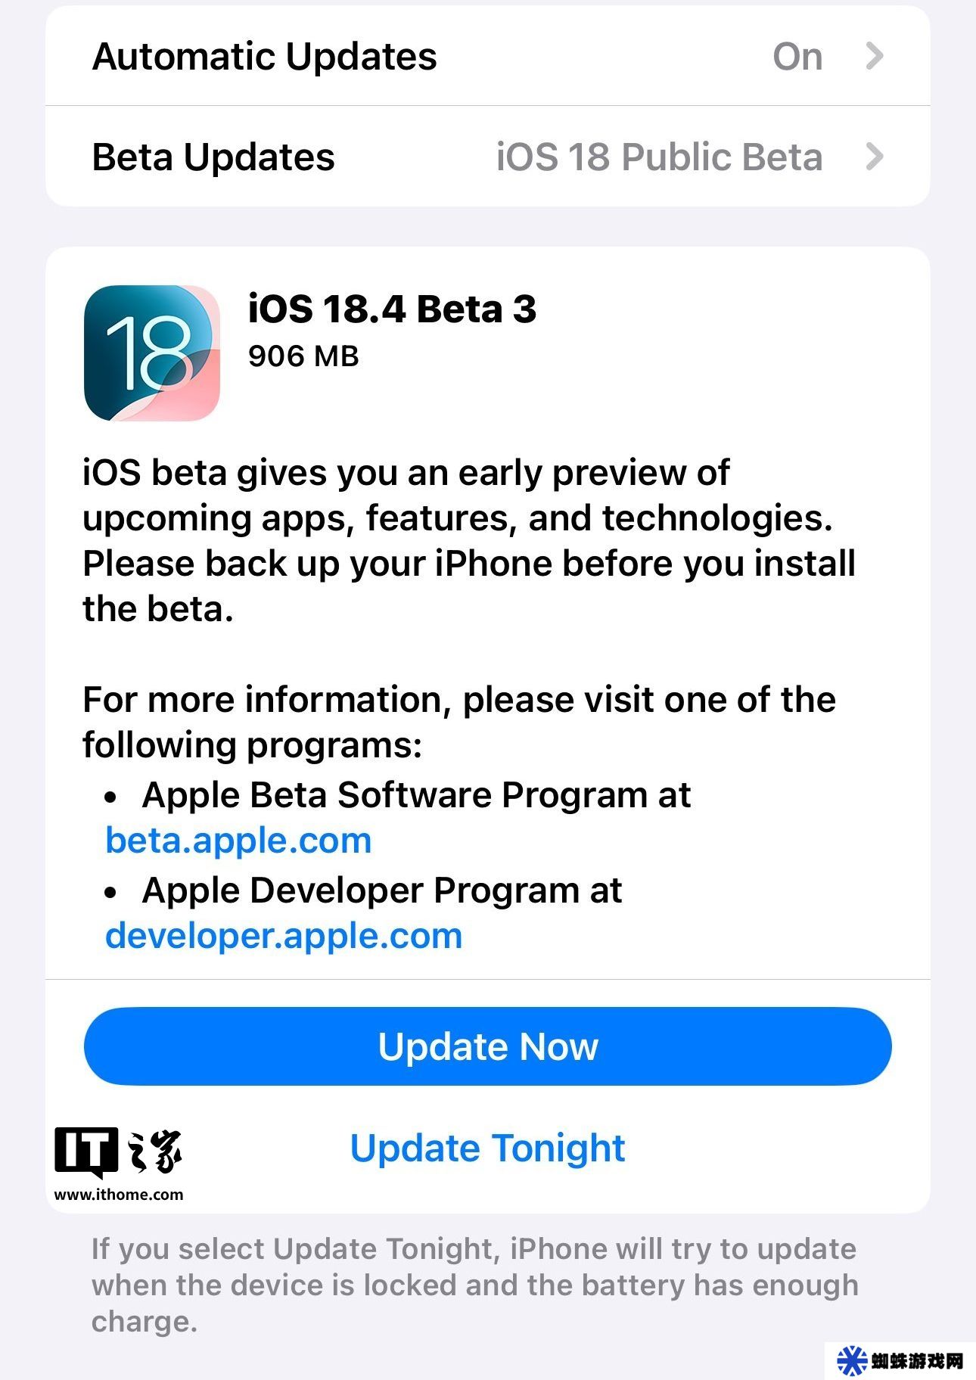This screenshot has height=1380, width=976.
Task: Tap the Automatic Updates 'On' value
Action: (797, 57)
